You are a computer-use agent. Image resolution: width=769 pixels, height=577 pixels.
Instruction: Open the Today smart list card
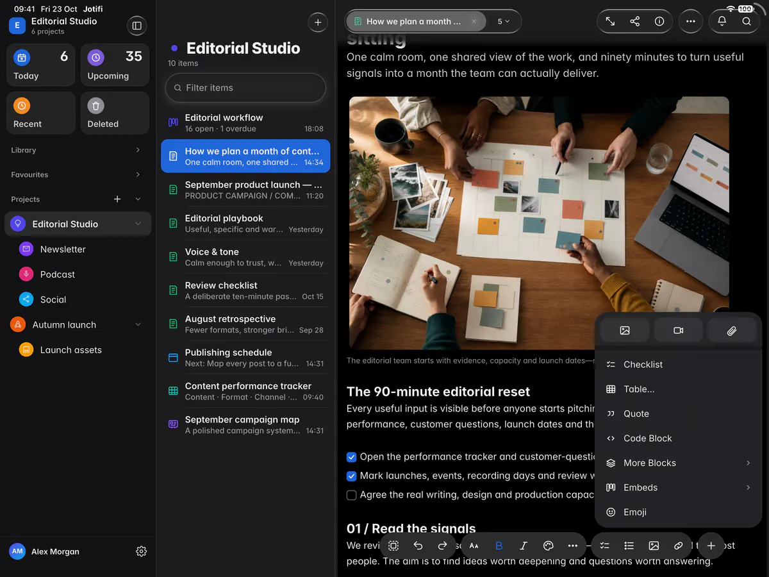tap(41, 65)
